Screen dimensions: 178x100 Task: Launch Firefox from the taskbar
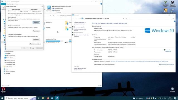(x=48, y=98)
